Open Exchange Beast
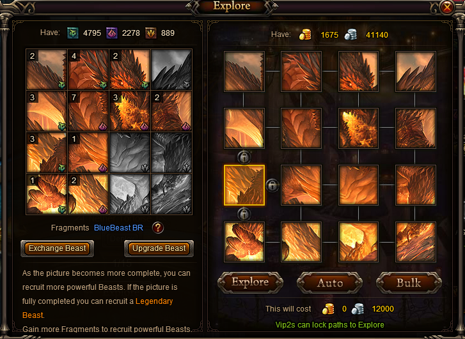The height and width of the screenshot is (339, 465). click(57, 248)
